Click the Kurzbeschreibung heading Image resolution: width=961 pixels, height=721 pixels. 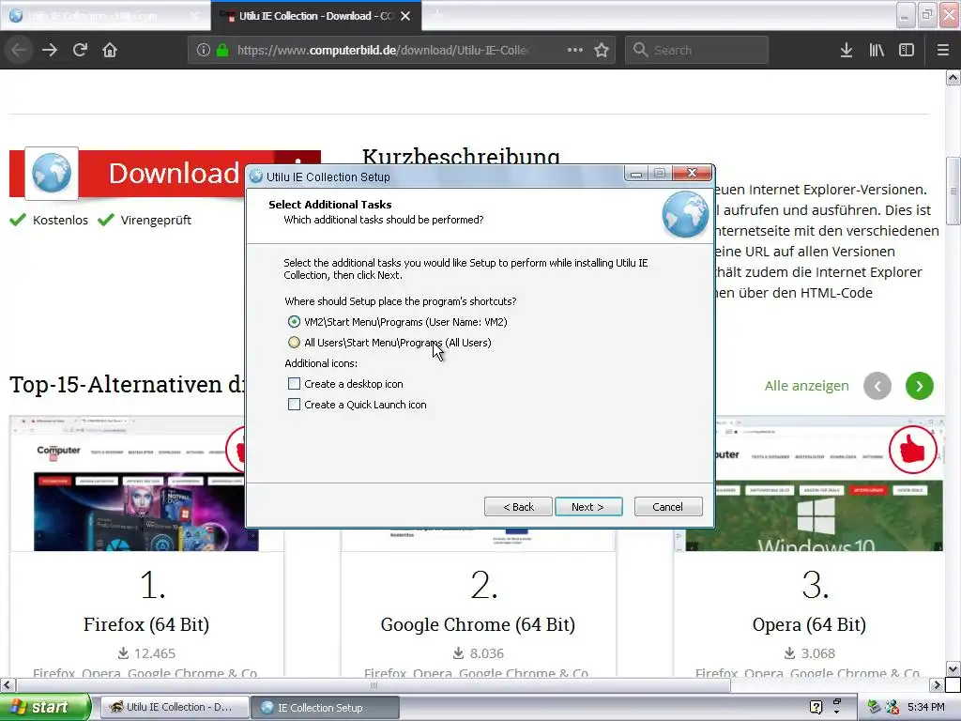[x=460, y=157]
